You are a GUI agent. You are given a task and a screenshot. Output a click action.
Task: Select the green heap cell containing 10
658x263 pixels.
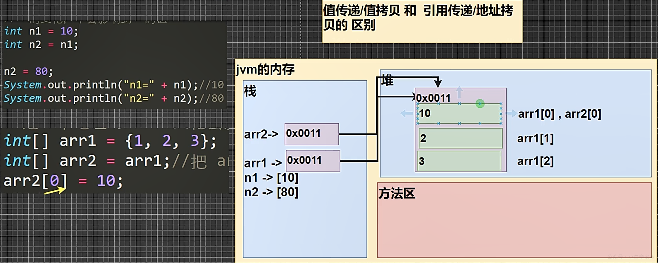(459, 113)
